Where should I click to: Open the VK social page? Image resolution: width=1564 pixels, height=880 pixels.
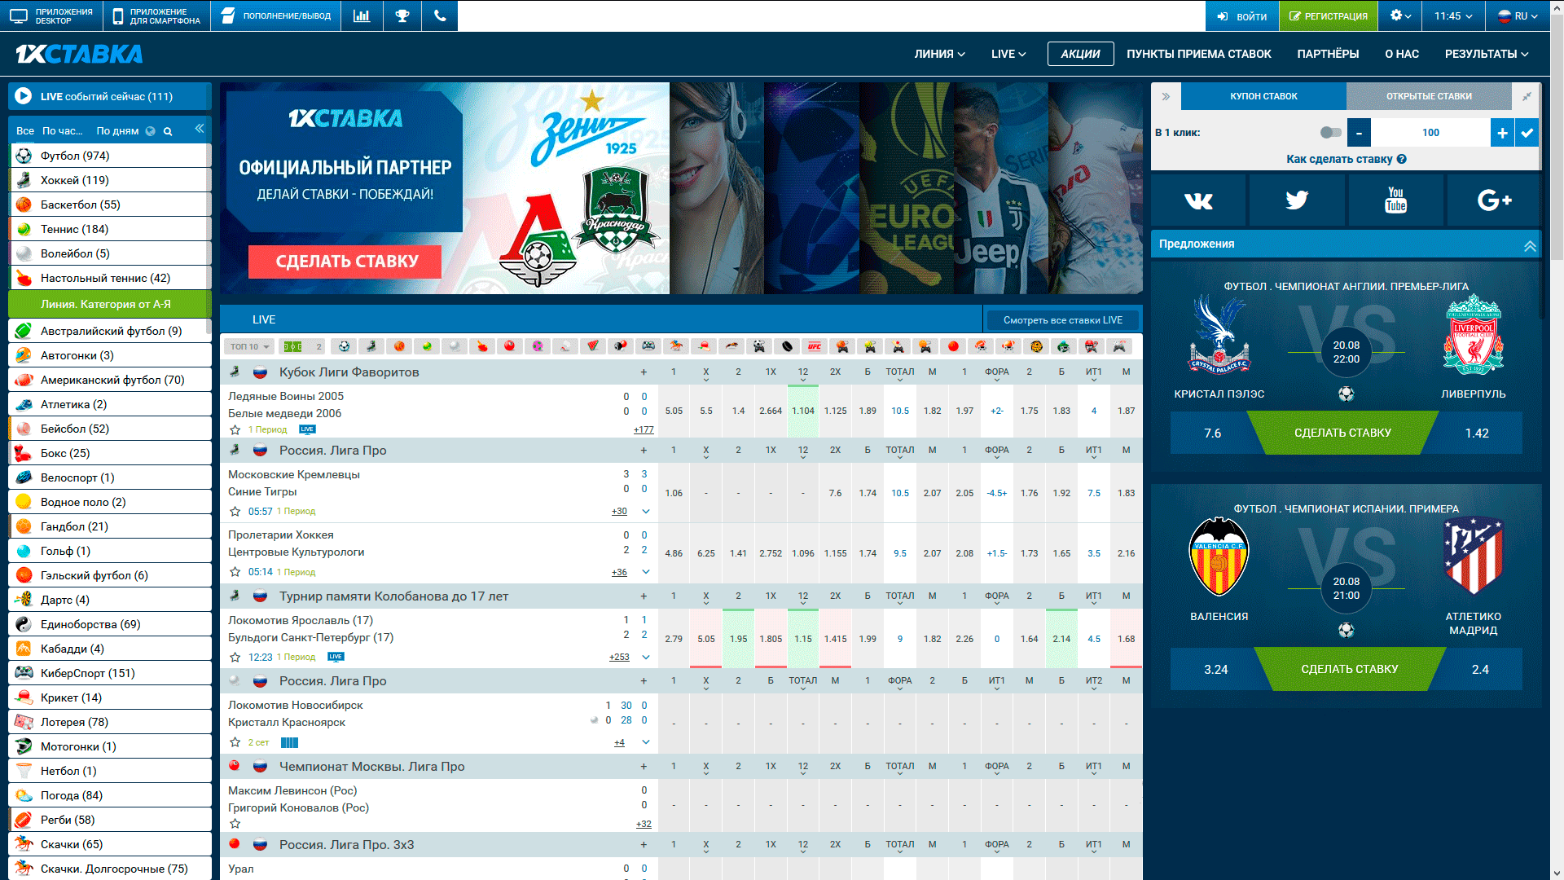(1198, 200)
